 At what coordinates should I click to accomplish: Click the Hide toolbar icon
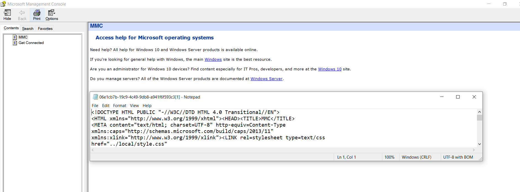(7, 13)
